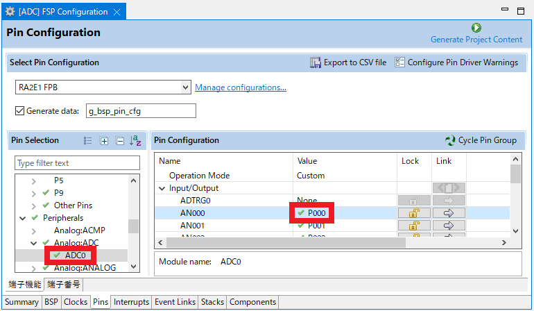
Task: Click the Configure Pin Driver Warnings icon
Action: (x=399, y=62)
